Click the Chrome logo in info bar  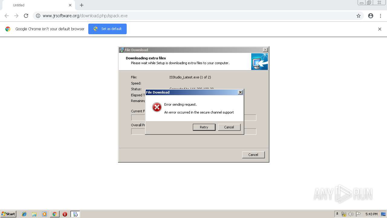[x=8, y=29]
